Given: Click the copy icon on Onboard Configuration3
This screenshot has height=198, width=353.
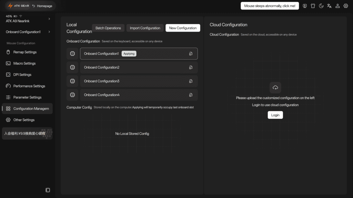Looking at the screenshot, I should (191, 81).
